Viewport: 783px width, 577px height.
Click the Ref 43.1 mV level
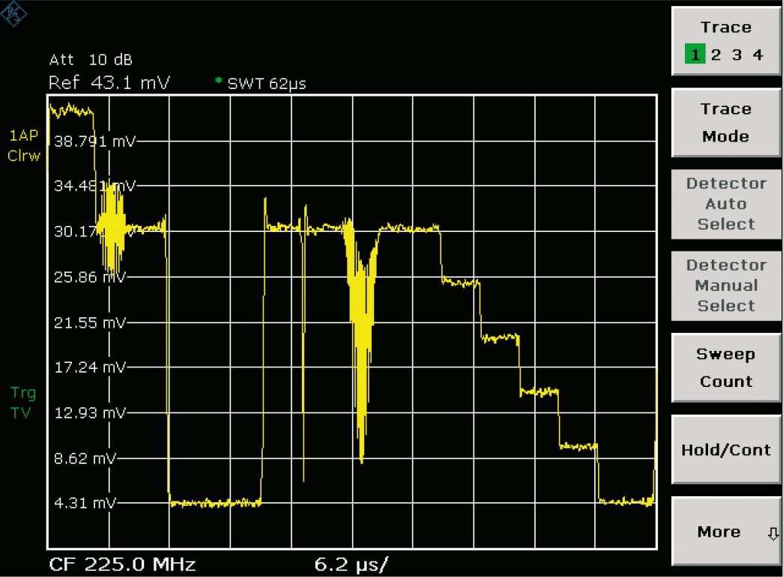tap(109, 82)
